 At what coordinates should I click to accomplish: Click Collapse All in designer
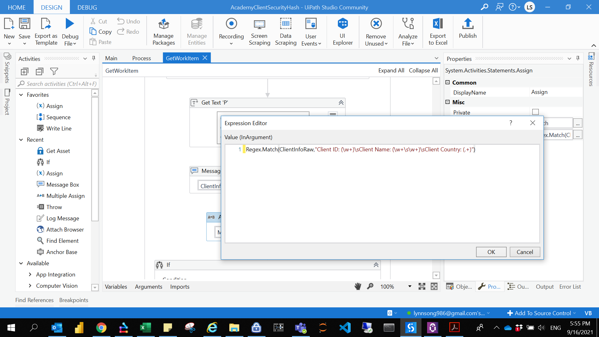tap(423, 71)
